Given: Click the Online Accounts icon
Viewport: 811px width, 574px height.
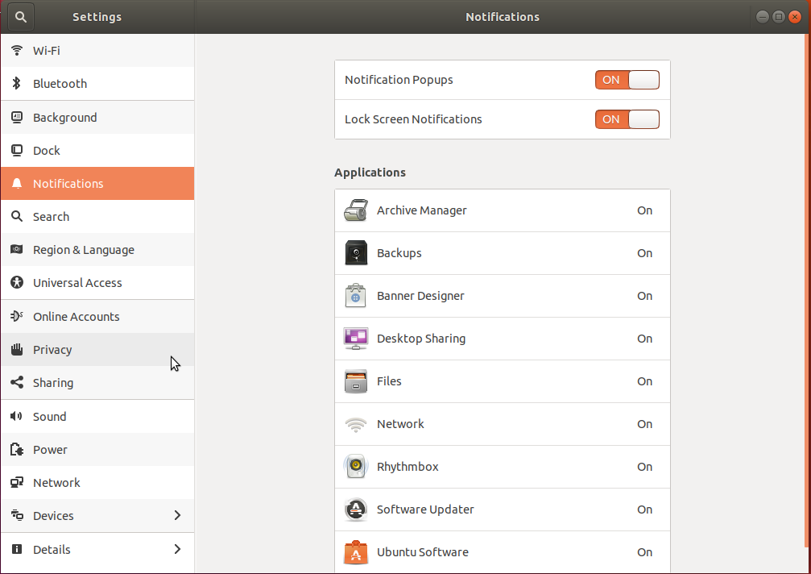Looking at the screenshot, I should coord(17,316).
